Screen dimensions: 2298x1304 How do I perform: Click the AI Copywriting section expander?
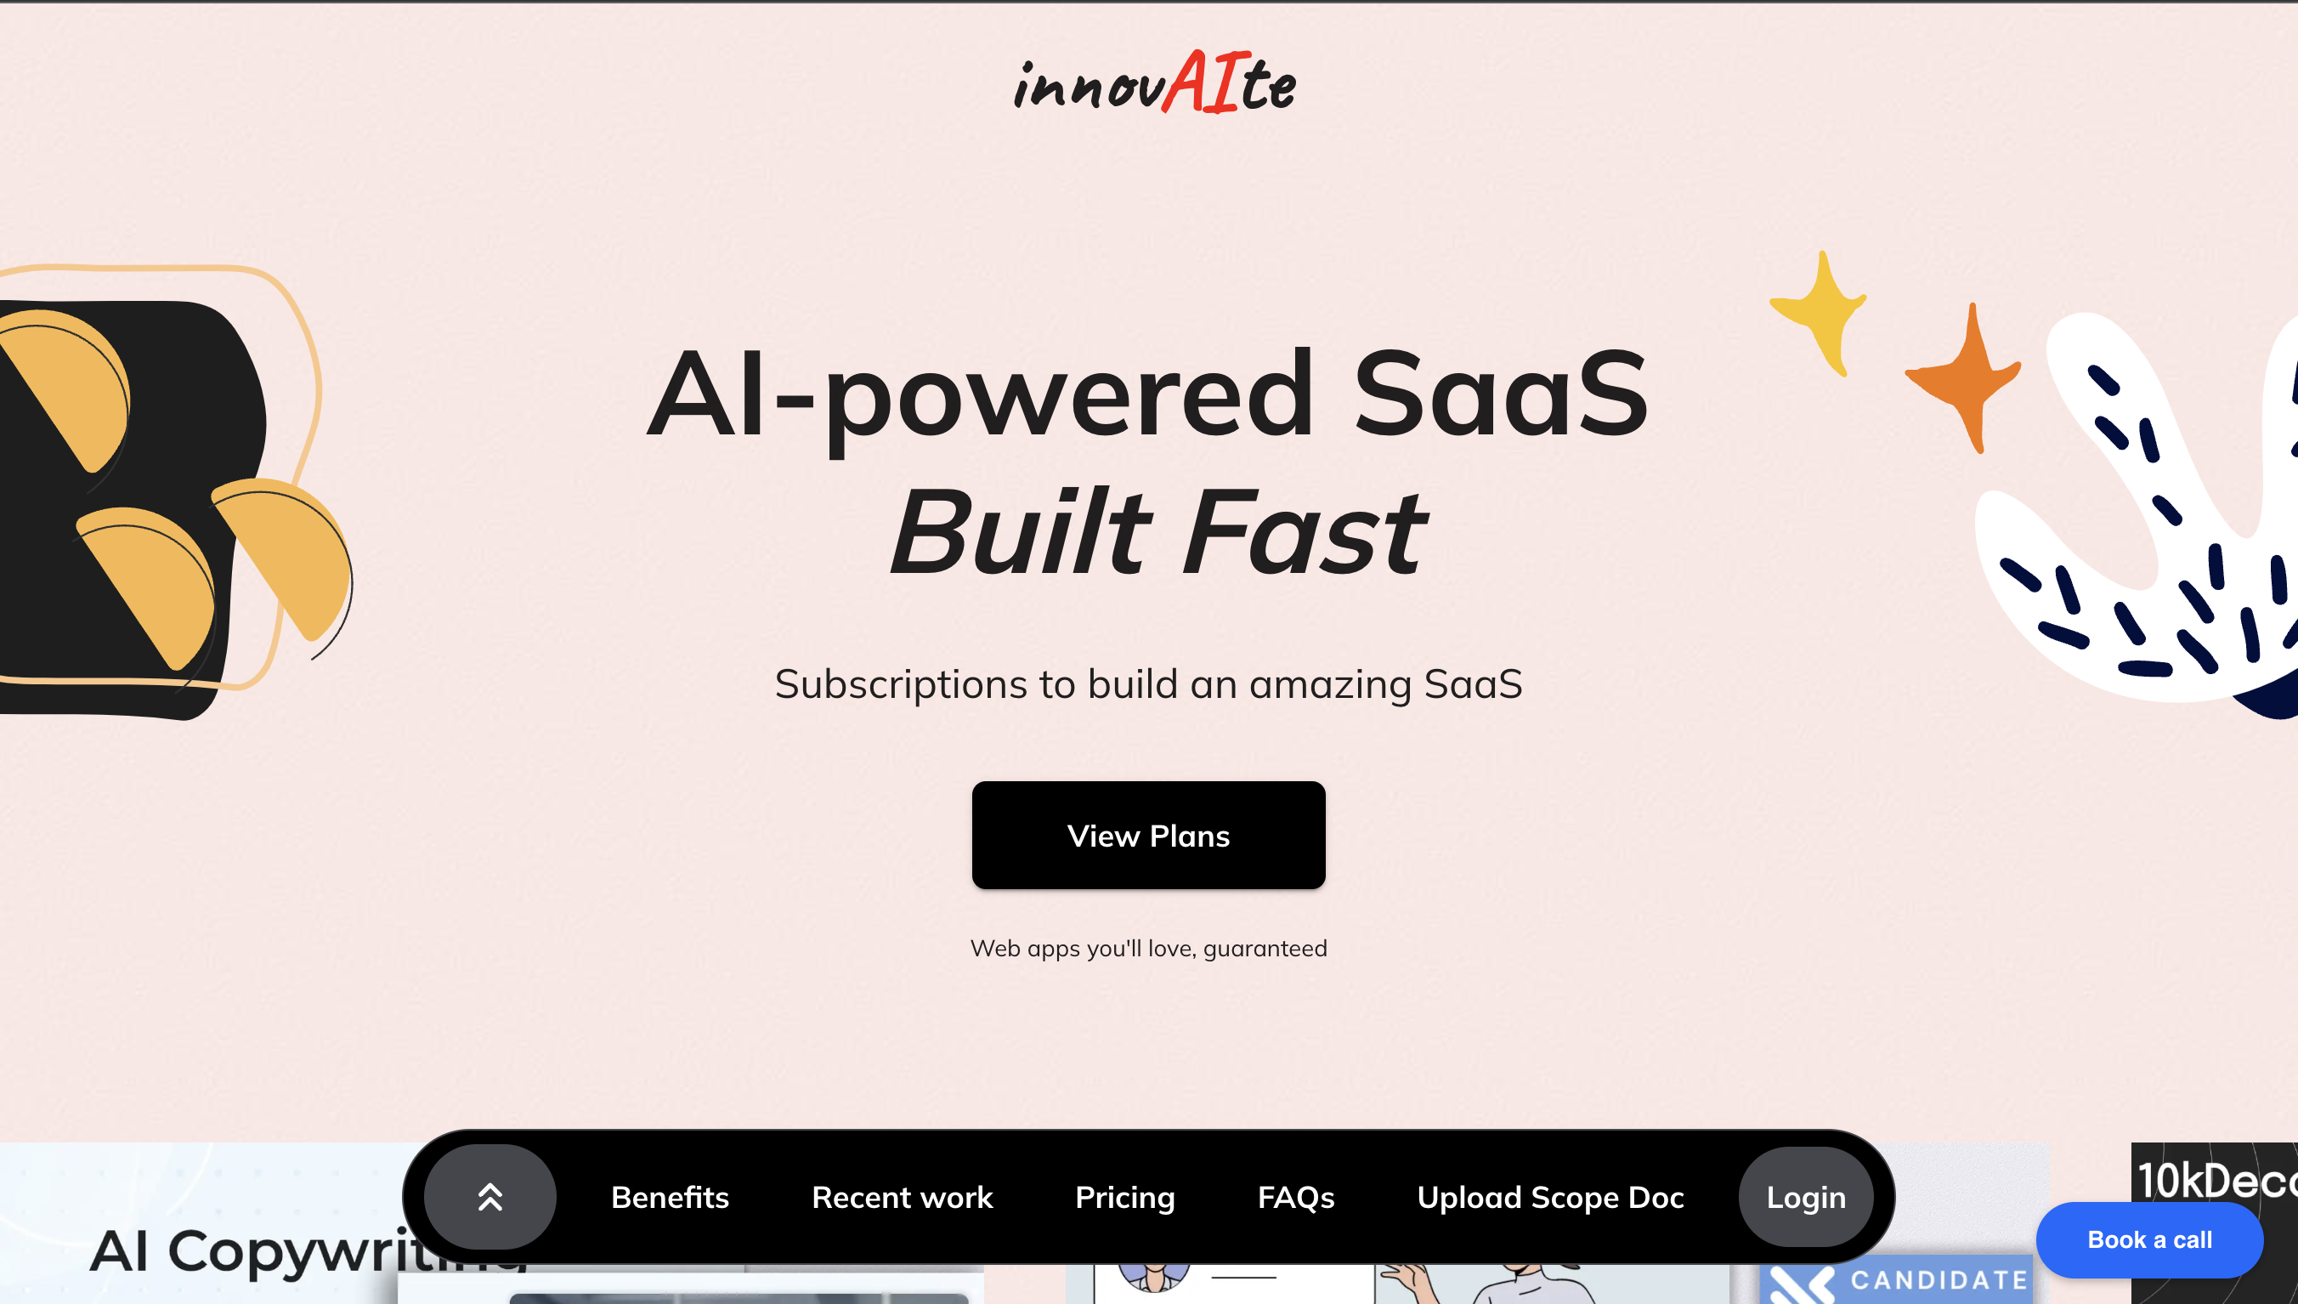pos(492,1197)
